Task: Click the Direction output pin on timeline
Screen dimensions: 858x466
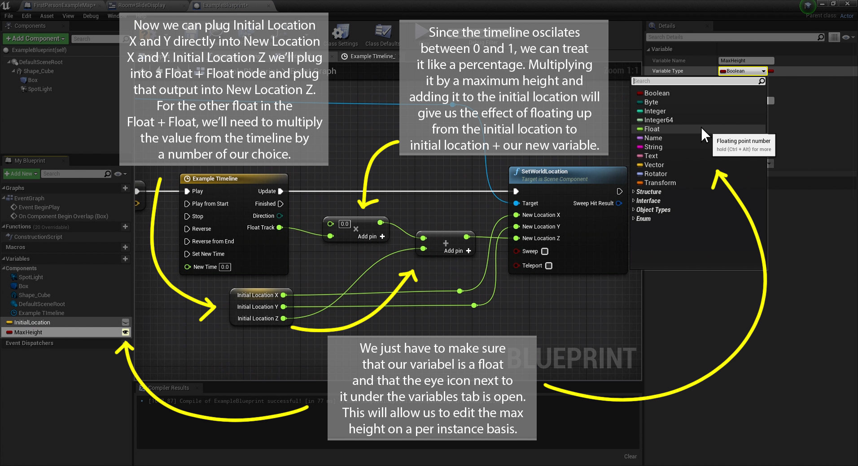Action: [x=280, y=216]
